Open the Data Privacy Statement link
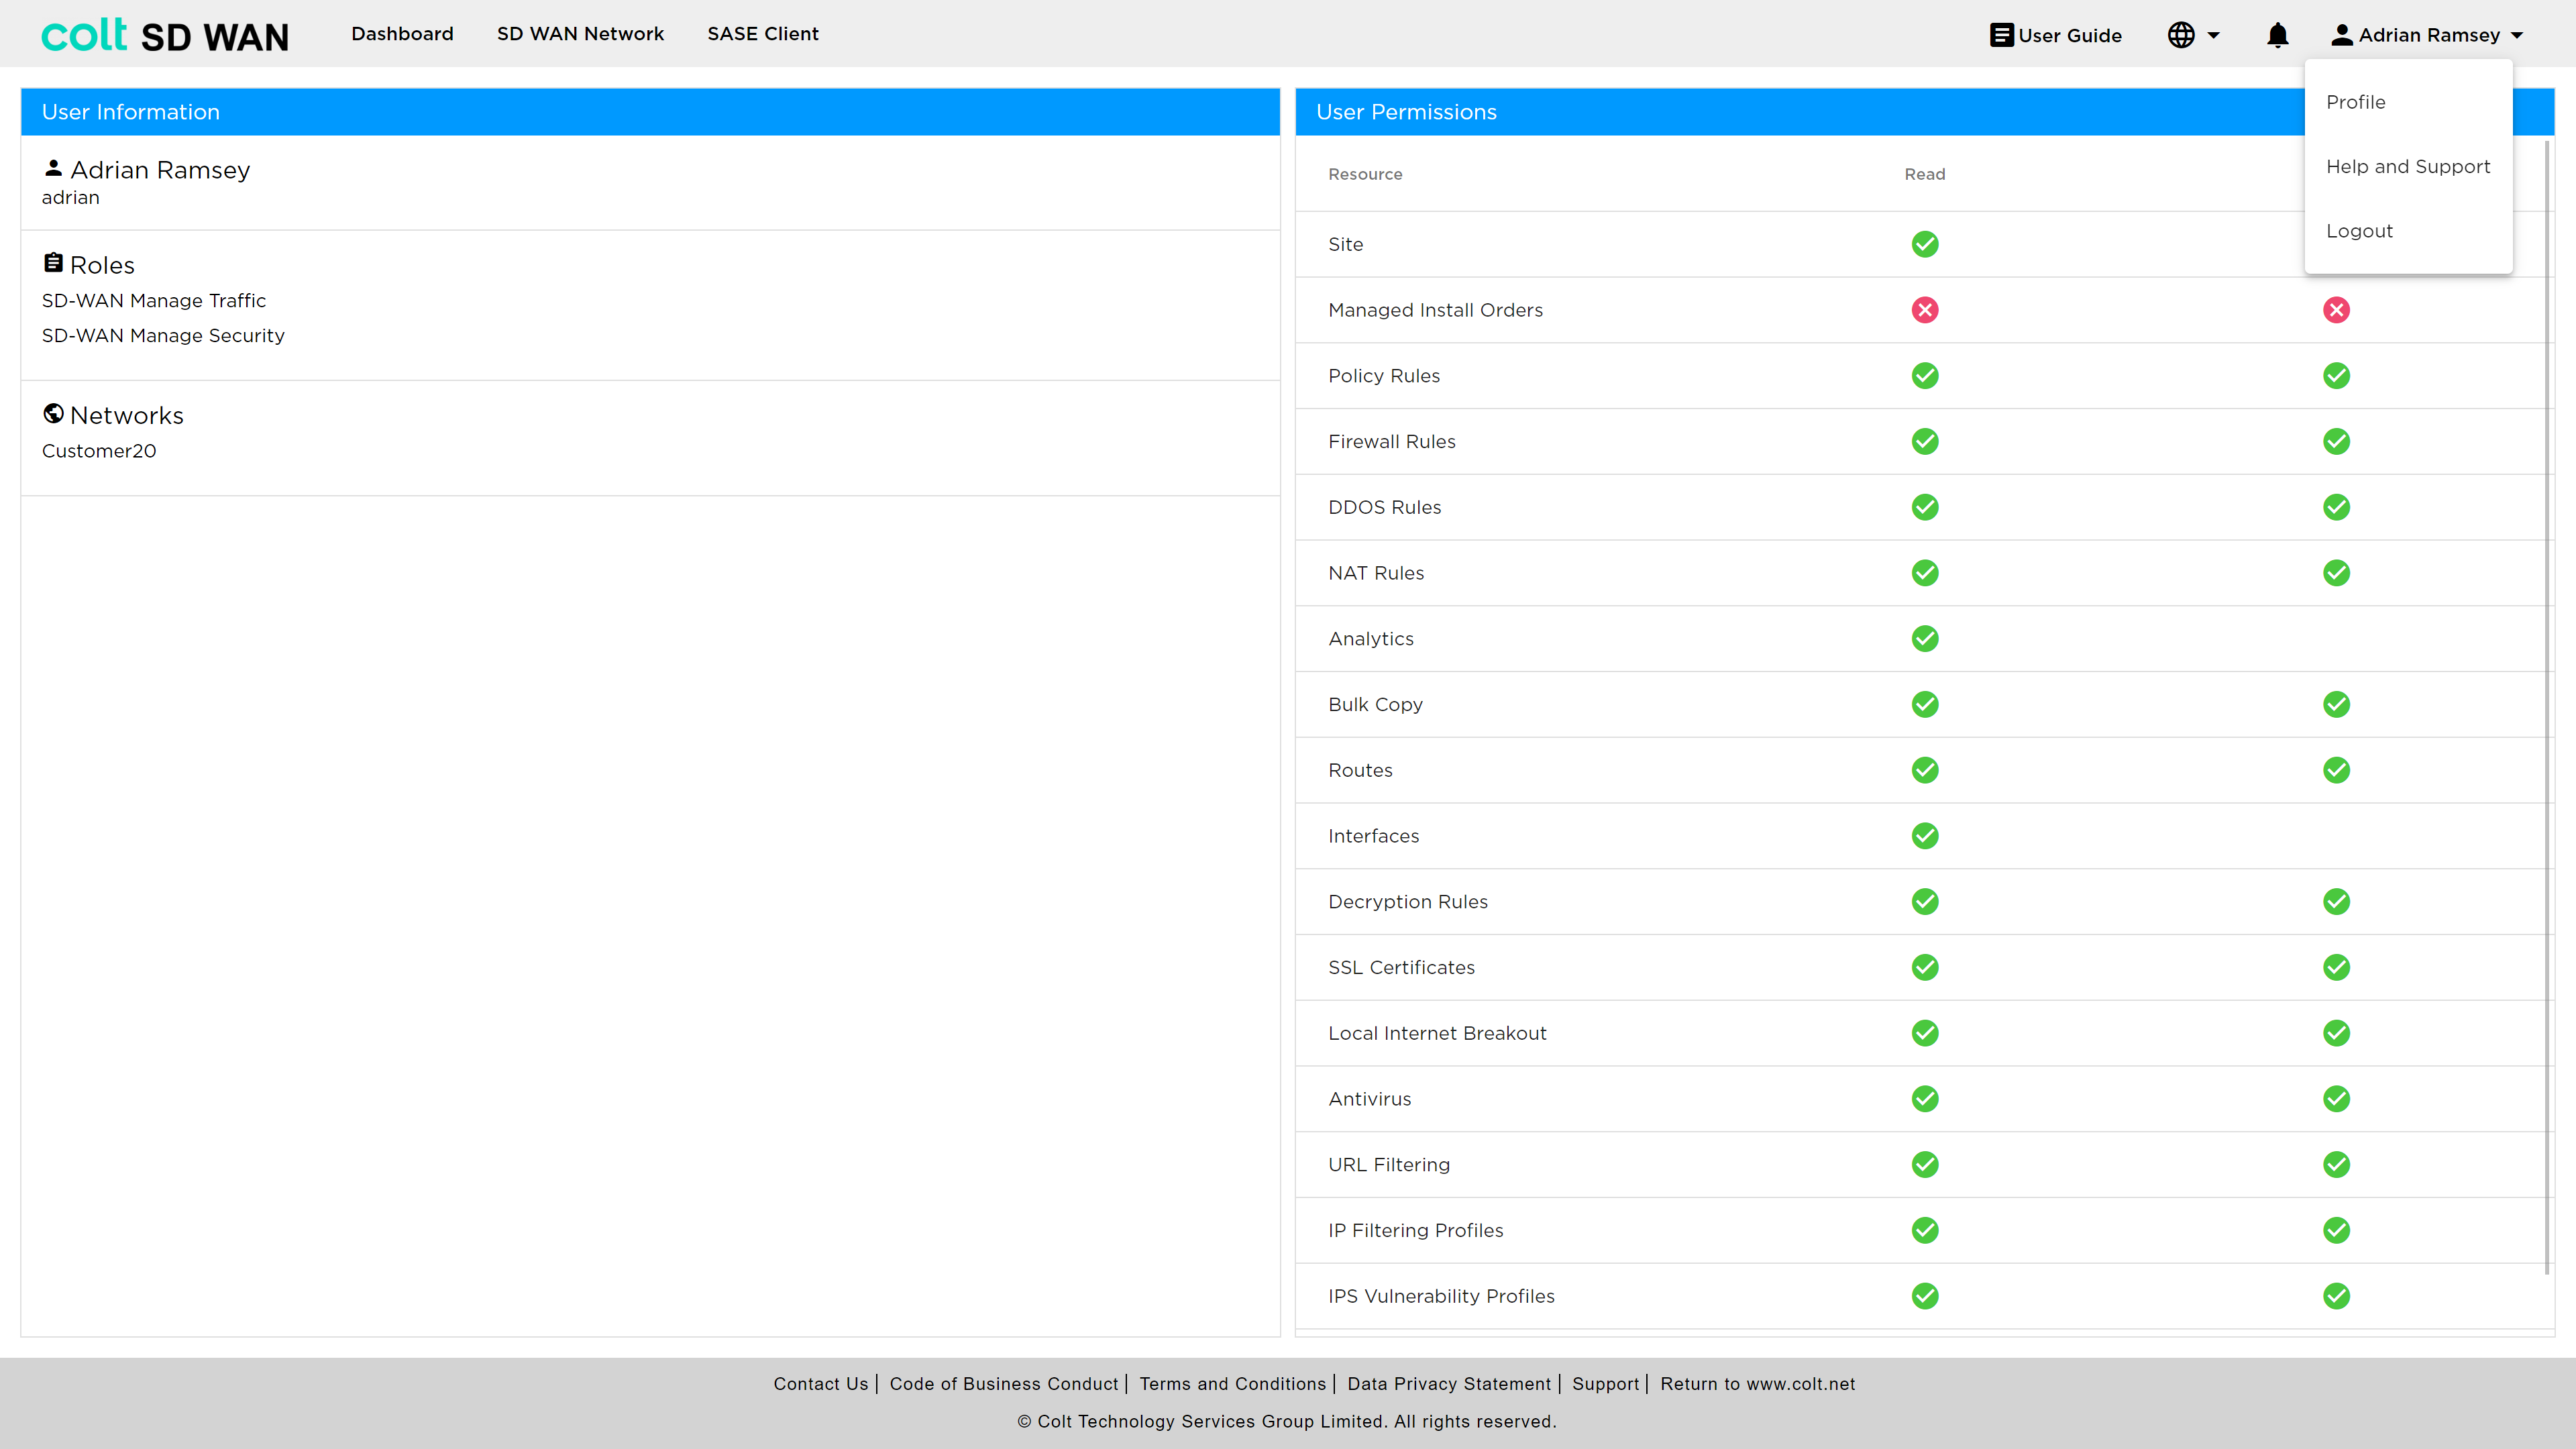The image size is (2576, 1449). pos(1449,1384)
